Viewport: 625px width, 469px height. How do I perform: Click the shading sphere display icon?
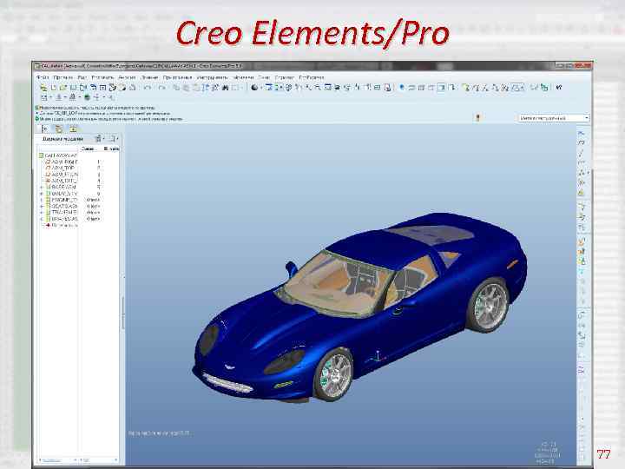coord(254,88)
